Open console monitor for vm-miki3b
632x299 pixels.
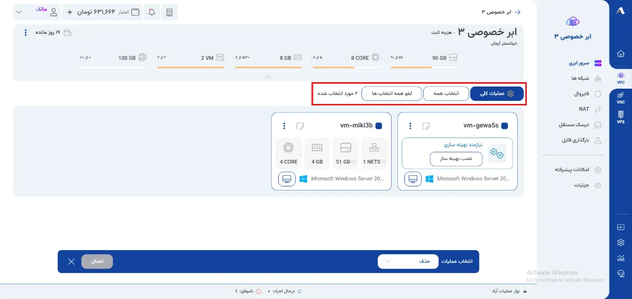287,179
